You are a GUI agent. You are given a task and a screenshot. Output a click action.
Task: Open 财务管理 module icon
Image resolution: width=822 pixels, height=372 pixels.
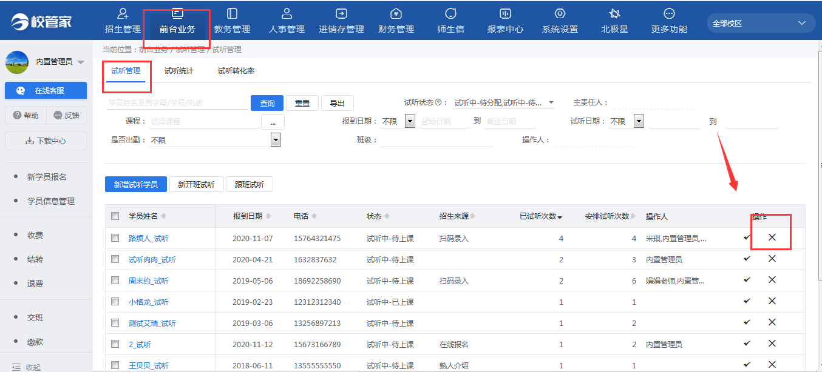396,13
